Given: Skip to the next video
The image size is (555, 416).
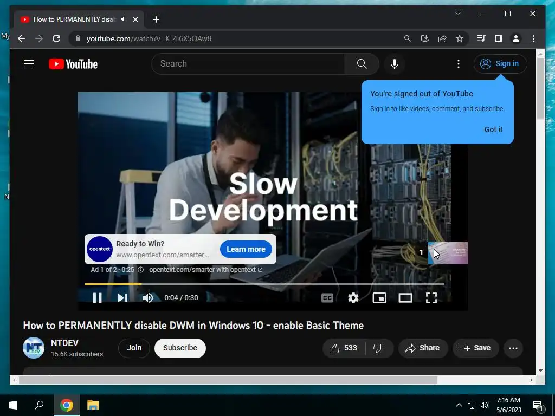Looking at the screenshot, I should coord(122,298).
